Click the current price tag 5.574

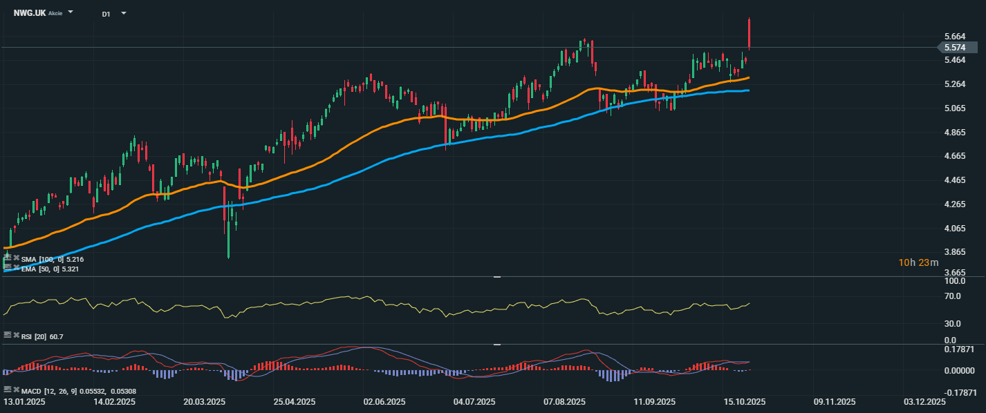[956, 48]
